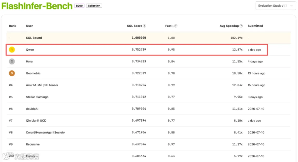Open the Evaluation Stack v1.1 dropdown
The width and height of the screenshot is (298, 162).
tap(275, 6)
